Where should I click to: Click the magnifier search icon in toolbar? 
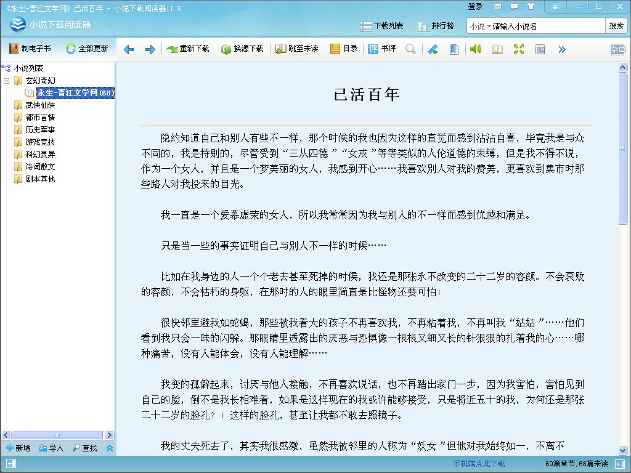pos(410,49)
